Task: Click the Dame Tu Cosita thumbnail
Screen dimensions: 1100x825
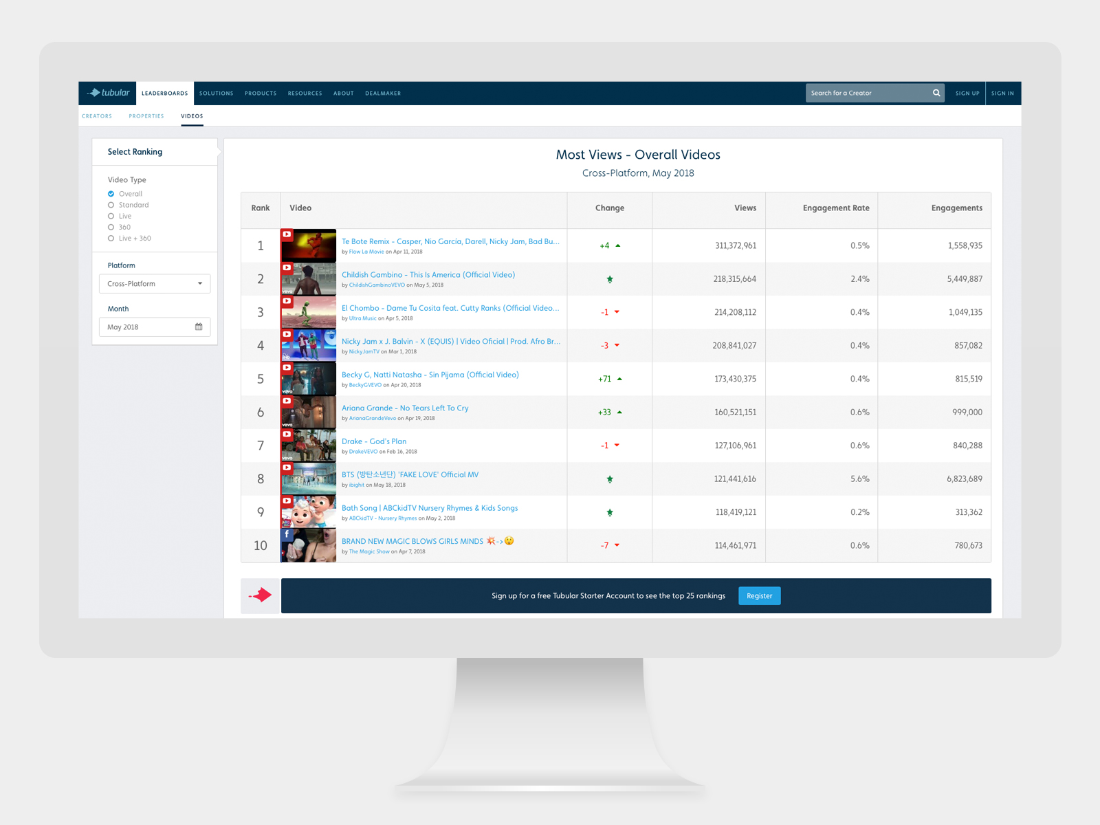Action: pos(309,312)
